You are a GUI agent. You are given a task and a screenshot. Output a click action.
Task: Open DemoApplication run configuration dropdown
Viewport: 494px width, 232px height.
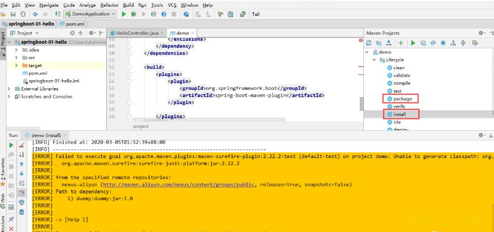tap(90, 14)
